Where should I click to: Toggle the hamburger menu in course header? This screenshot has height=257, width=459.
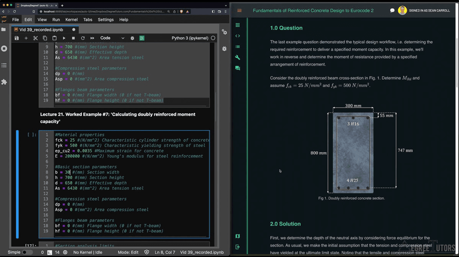(x=239, y=10)
